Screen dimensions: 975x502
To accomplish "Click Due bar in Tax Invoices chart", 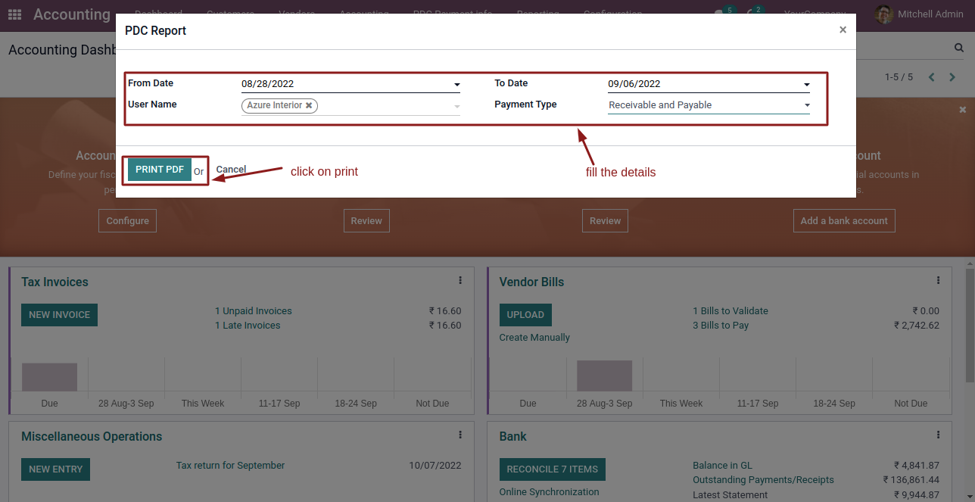I will 49,376.
